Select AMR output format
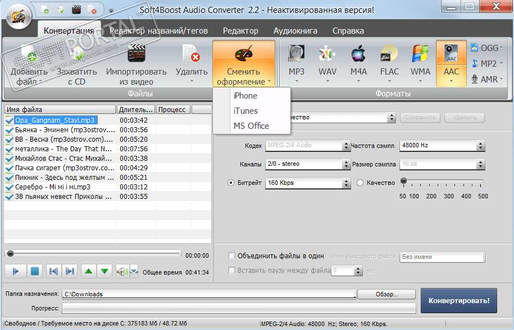Viewport: 514px width, 330px height. (x=486, y=79)
